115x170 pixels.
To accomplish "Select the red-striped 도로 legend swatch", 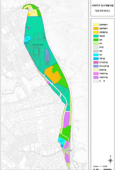I will [x=96, y=81].
